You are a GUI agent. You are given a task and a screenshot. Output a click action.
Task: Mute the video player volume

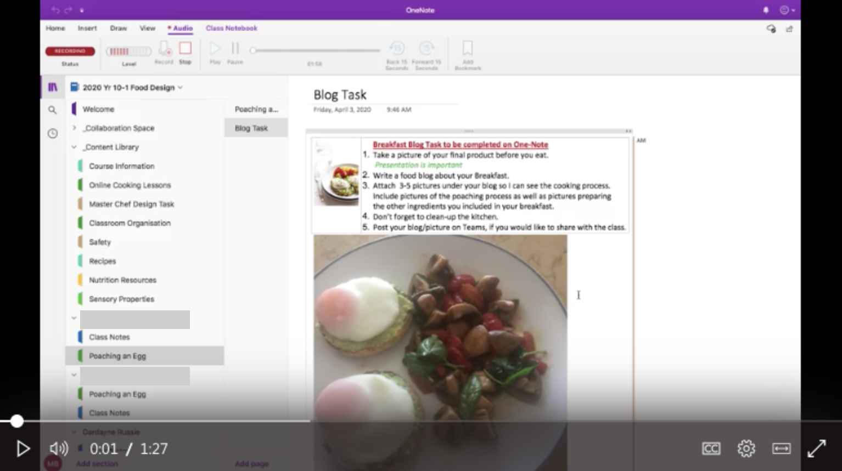coord(59,449)
